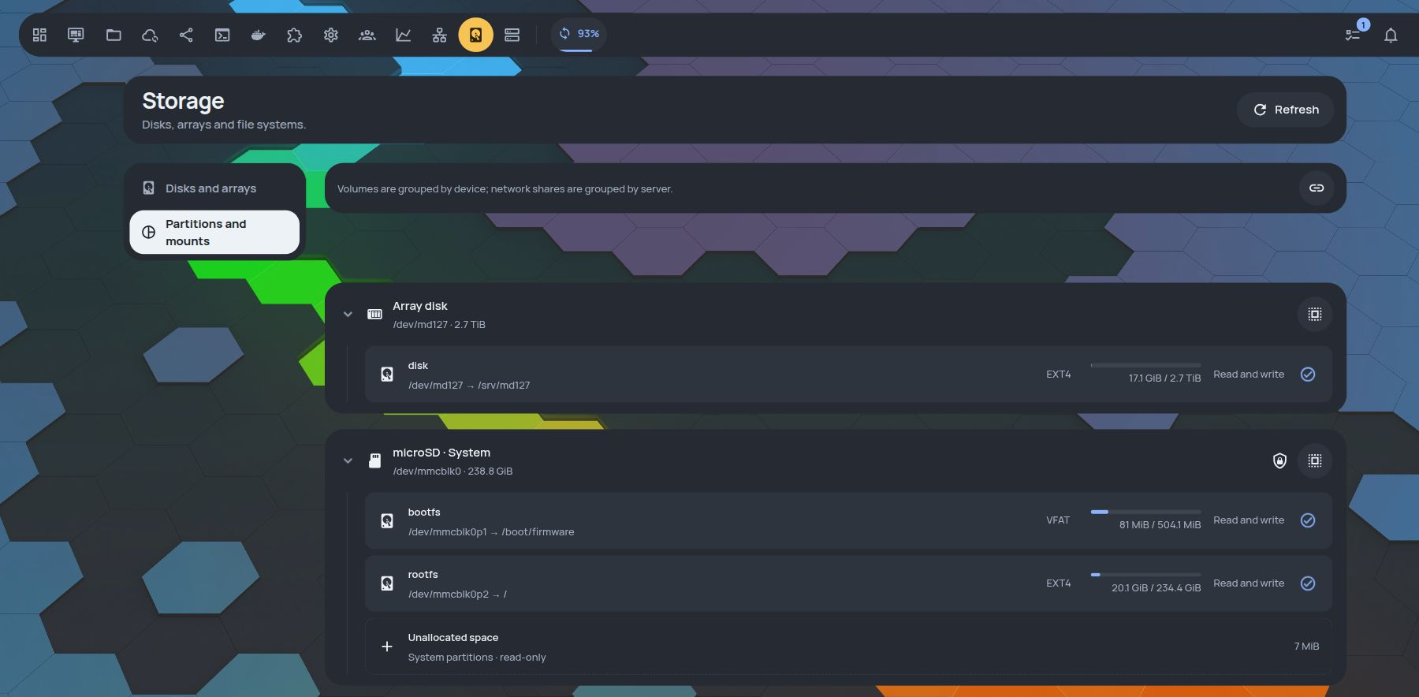Screen dimensions: 1419x697
Task: Open the network topology icon
Action: (440, 35)
